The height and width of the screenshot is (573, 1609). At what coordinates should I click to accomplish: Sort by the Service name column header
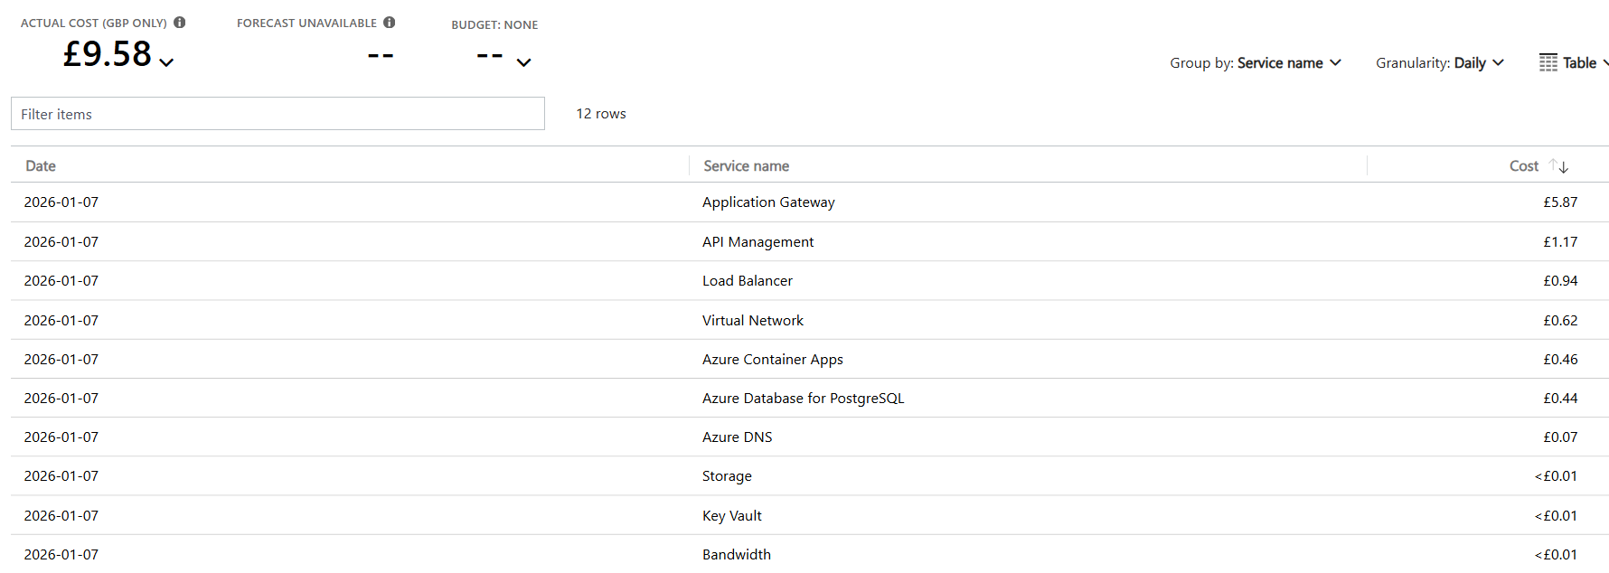point(746,166)
